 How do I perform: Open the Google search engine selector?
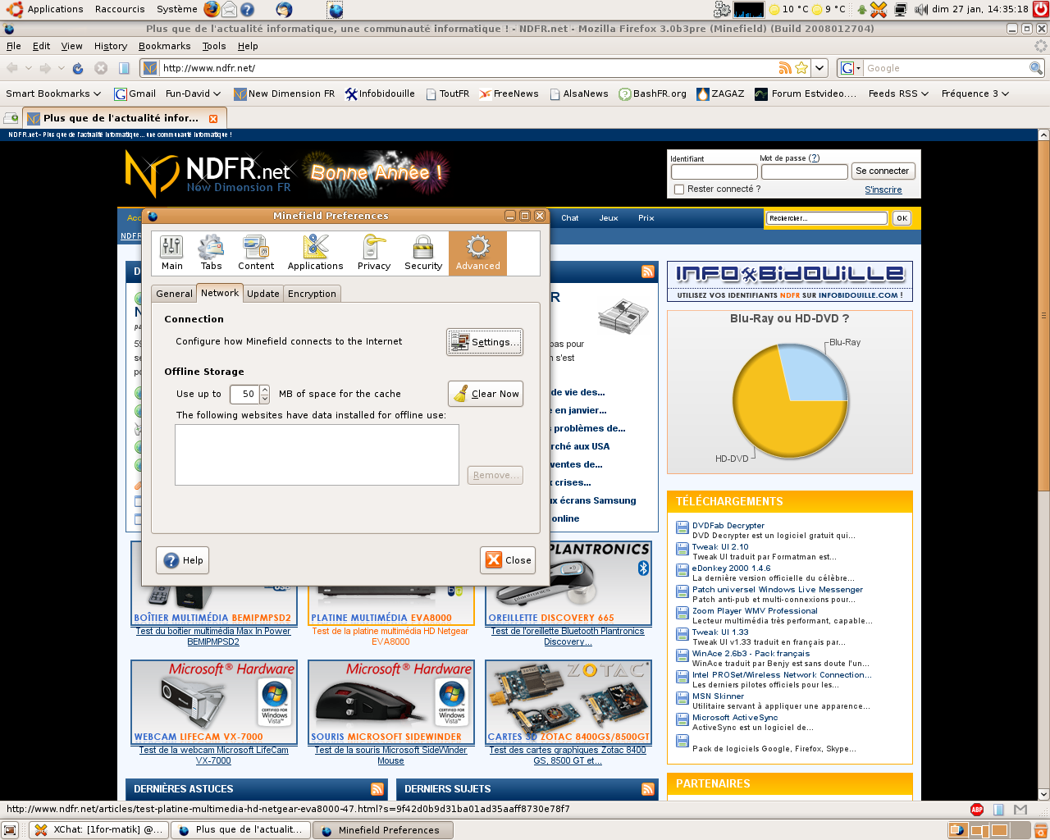tap(849, 68)
